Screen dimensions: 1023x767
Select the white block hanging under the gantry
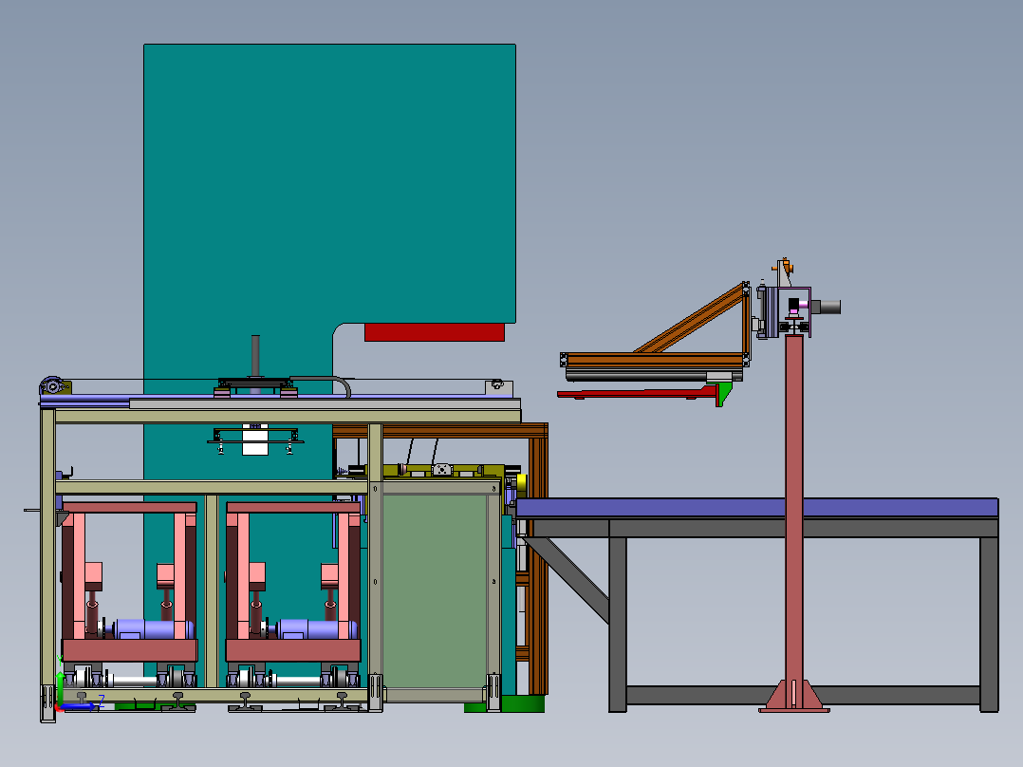(255, 440)
